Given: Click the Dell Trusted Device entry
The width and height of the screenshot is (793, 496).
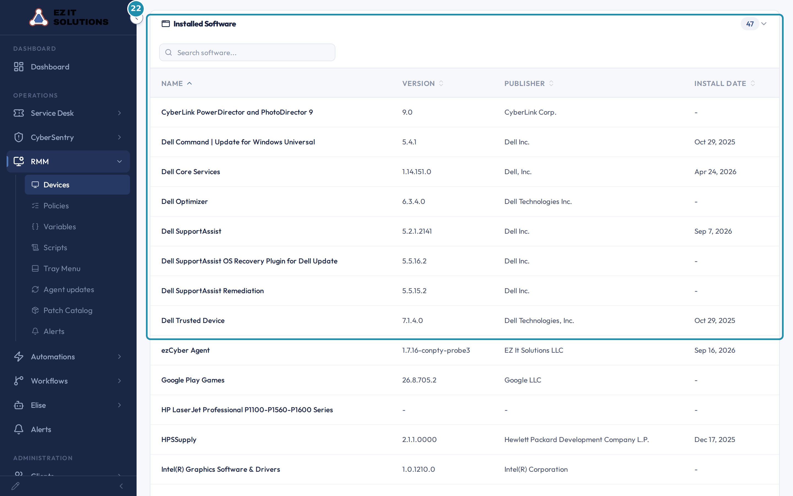Looking at the screenshot, I should (193, 320).
